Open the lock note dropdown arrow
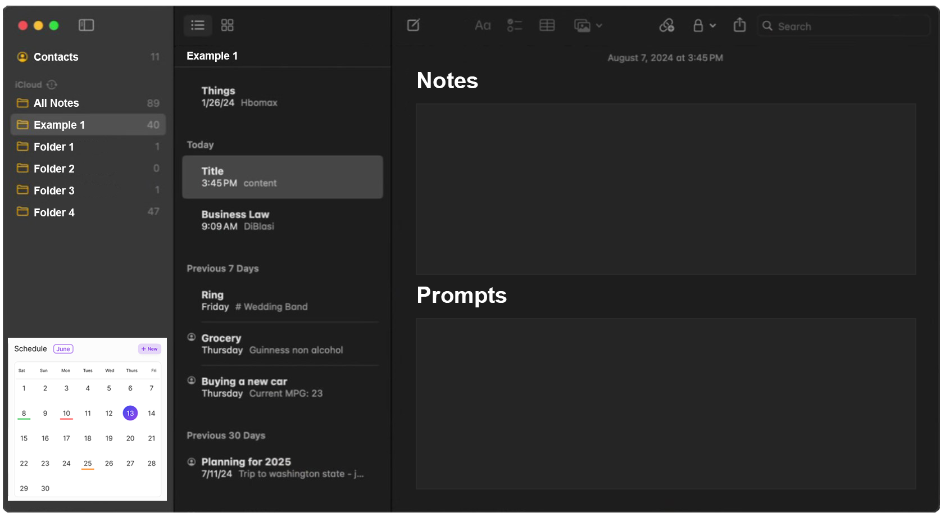Viewport: 945px width, 517px height. pos(712,26)
